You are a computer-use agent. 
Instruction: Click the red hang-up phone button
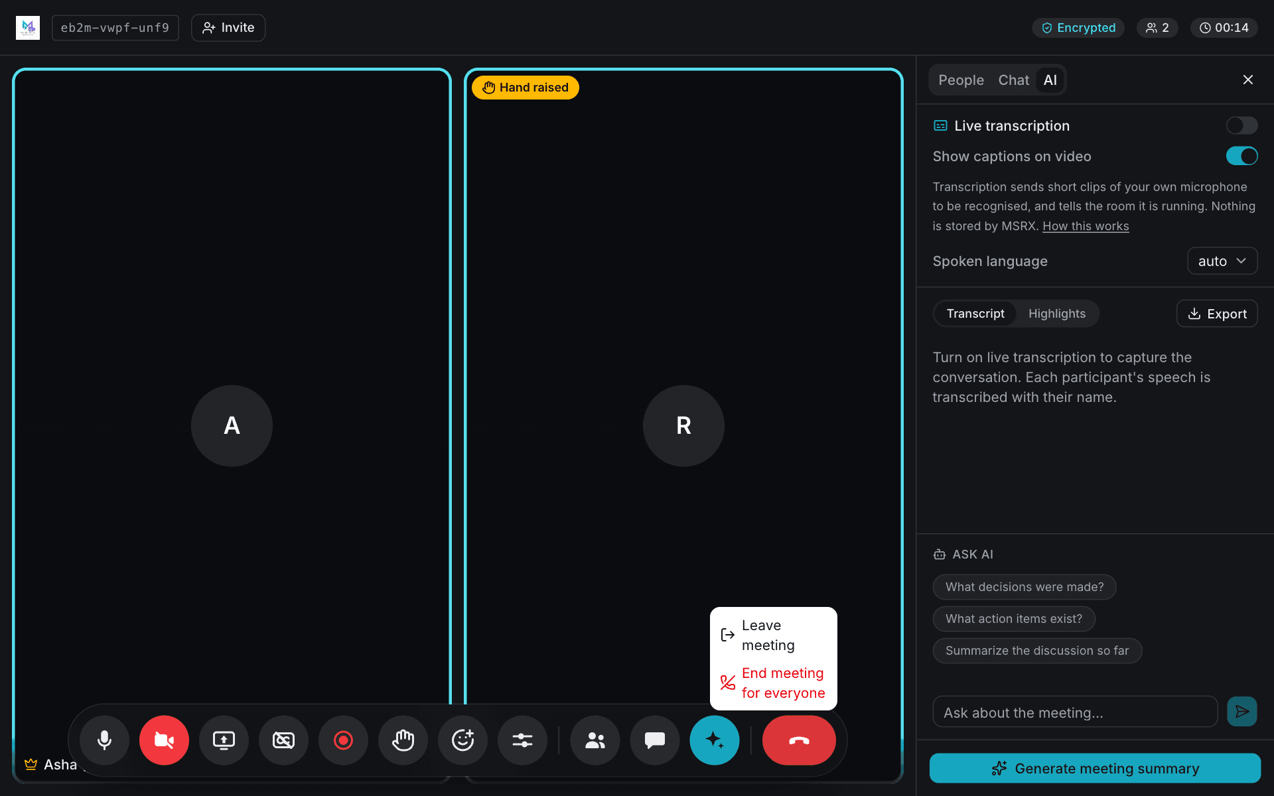click(x=799, y=740)
